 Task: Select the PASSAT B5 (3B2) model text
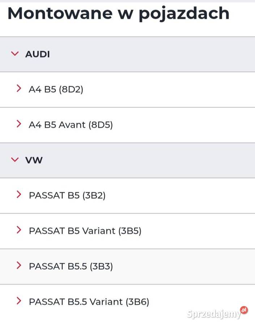click(67, 195)
